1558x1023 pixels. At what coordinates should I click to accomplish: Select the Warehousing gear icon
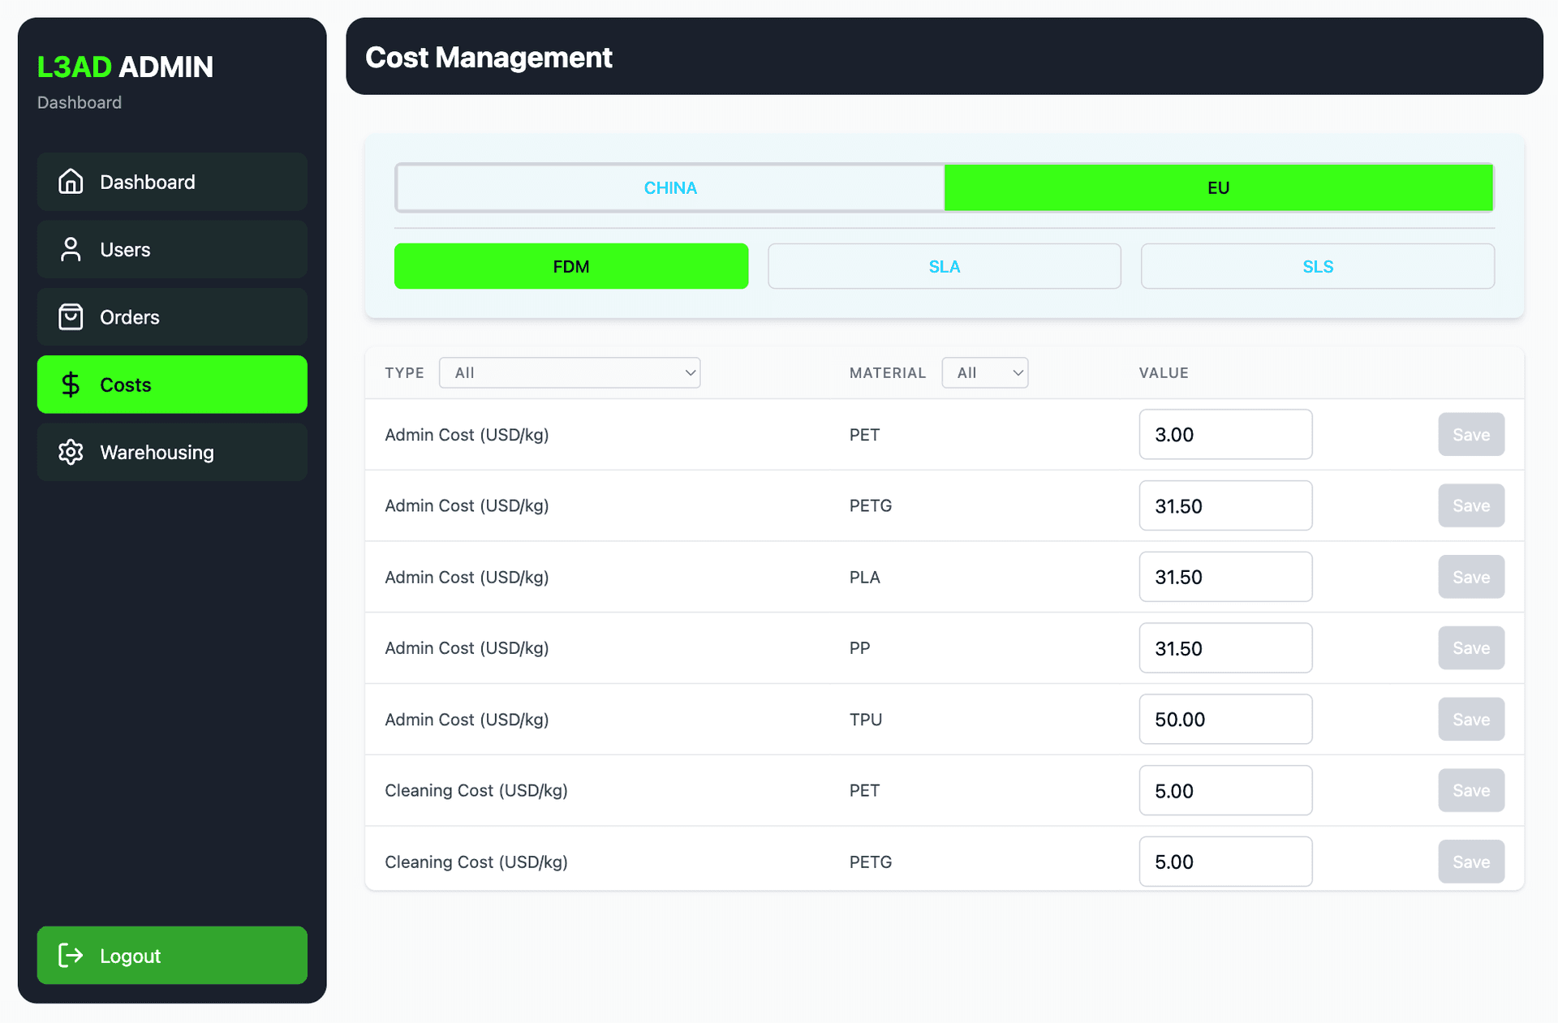71,452
